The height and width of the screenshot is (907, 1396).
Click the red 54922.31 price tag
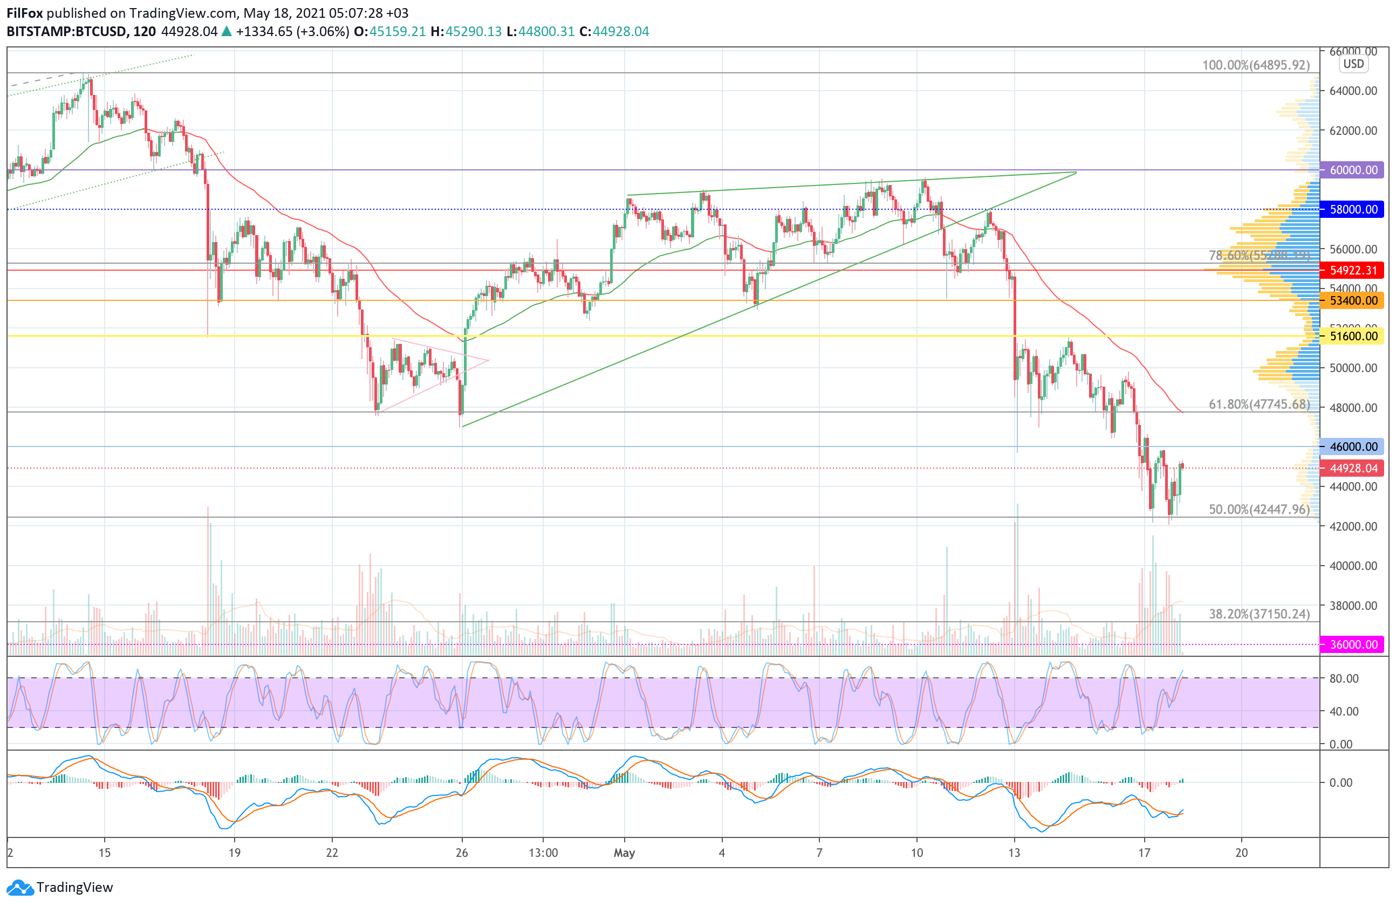(1353, 270)
